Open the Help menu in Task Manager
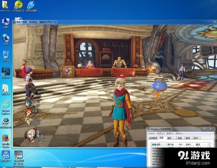The width and height of the screenshot is (217, 168). 179,133
